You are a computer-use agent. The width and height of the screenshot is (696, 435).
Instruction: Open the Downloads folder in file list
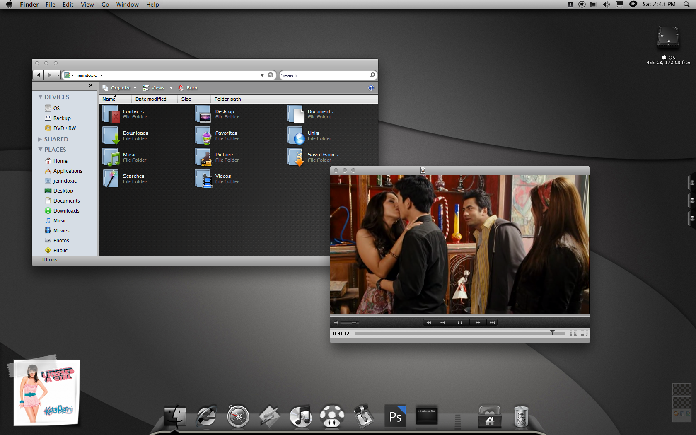[126, 135]
